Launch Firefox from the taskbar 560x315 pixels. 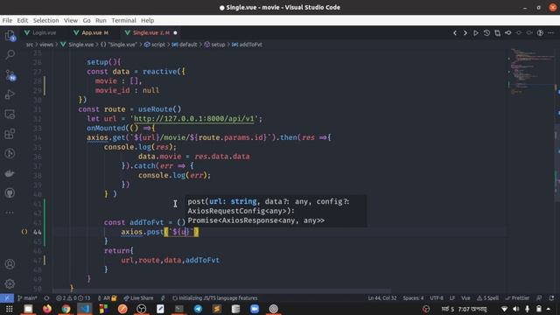pyautogui.click(x=46, y=309)
